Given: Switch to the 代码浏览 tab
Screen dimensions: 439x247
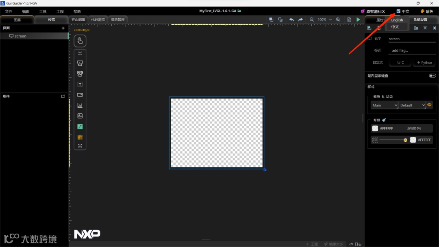Looking at the screenshot, I should click(x=98, y=19).
